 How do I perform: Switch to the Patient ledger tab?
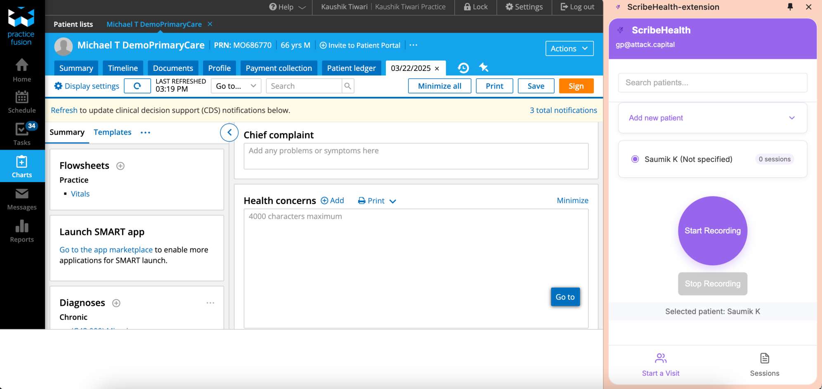click(x=351, y=68)
